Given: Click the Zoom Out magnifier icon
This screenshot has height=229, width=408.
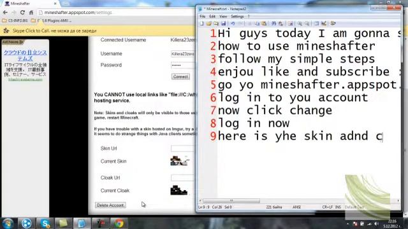Looking at the screenshot, I should [307, 24].
